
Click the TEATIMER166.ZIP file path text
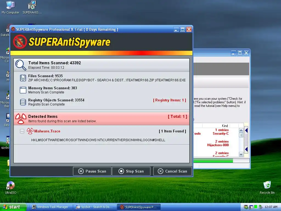tap(107, 80)
